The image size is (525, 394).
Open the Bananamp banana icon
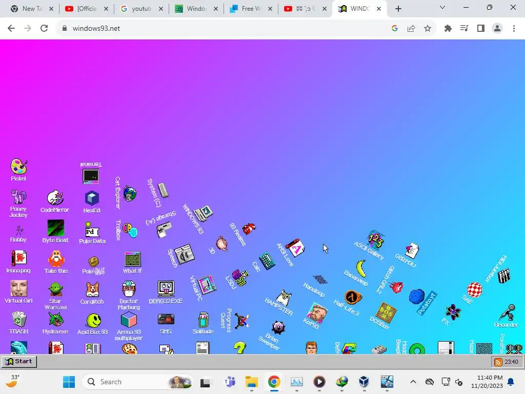(361, 268)
